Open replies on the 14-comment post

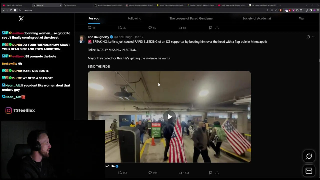pyautogui.click(x=90, y=28)
